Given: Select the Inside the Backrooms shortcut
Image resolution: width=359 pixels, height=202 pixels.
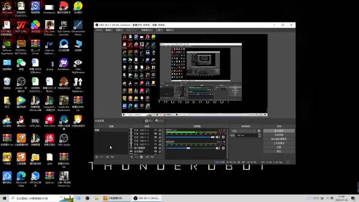Looking at the screenshot, I should 64,104.
